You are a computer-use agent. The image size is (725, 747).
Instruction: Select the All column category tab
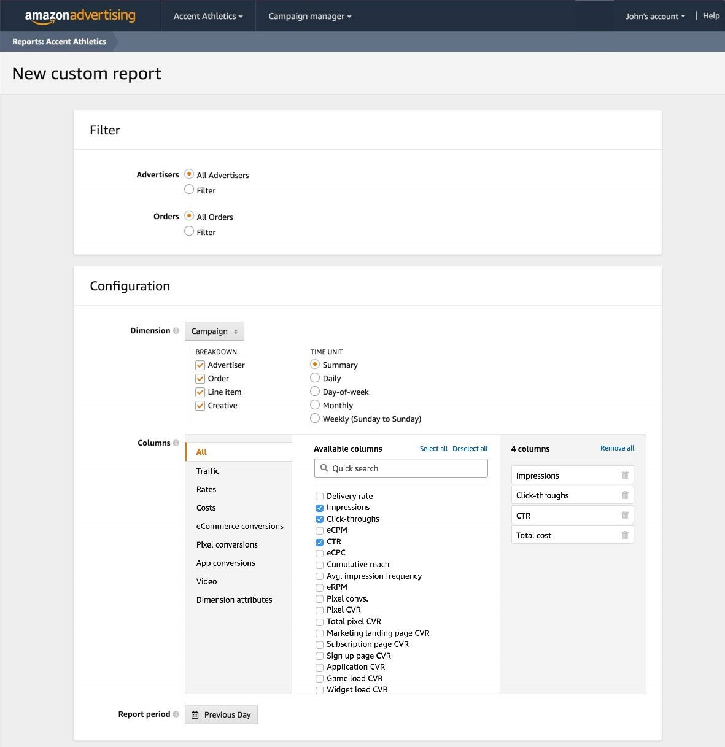pos(239,452)
